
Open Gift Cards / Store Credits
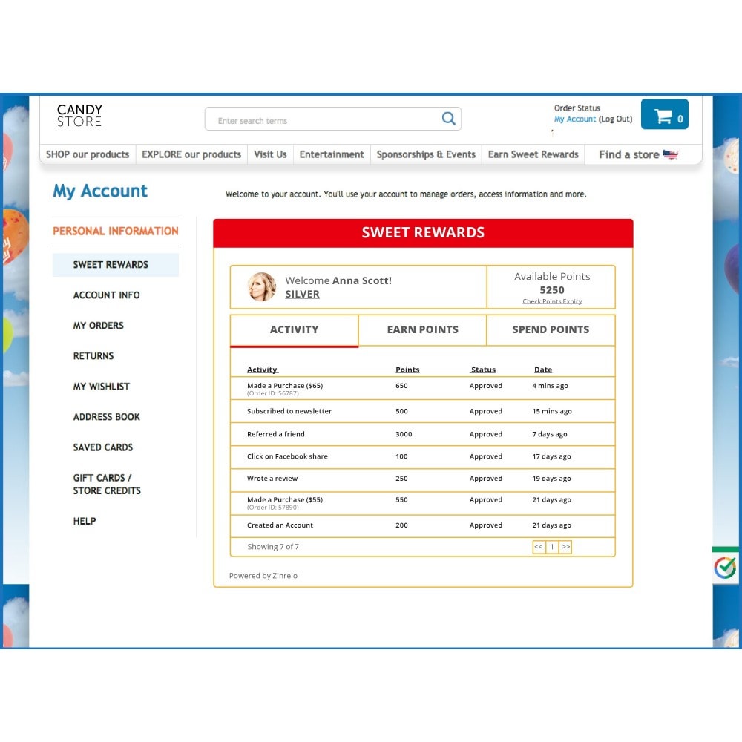click(107, 484)
